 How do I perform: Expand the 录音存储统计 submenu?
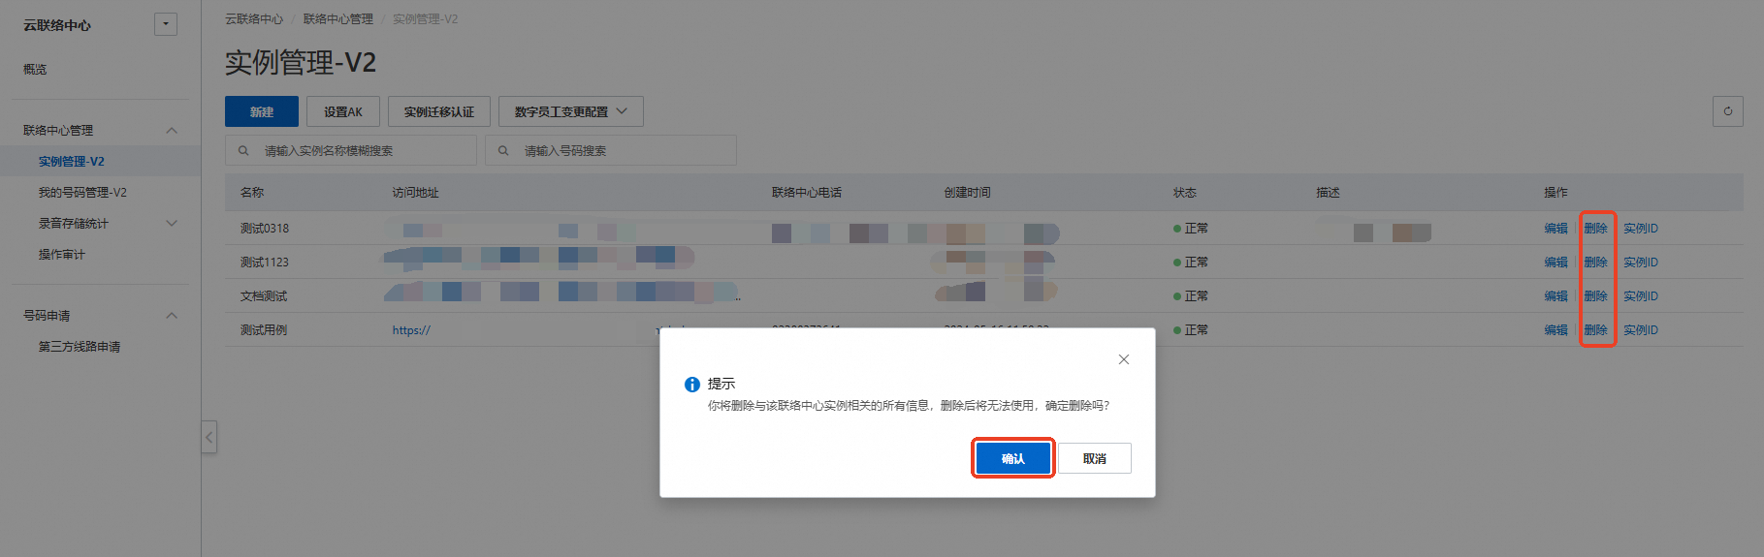172,223
